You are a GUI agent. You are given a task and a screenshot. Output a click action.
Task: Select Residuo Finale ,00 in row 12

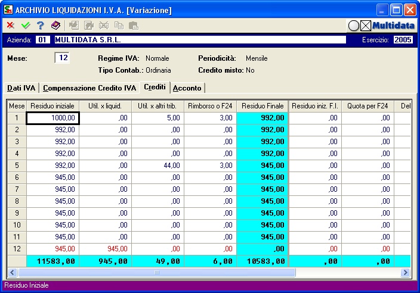(262, 249)
